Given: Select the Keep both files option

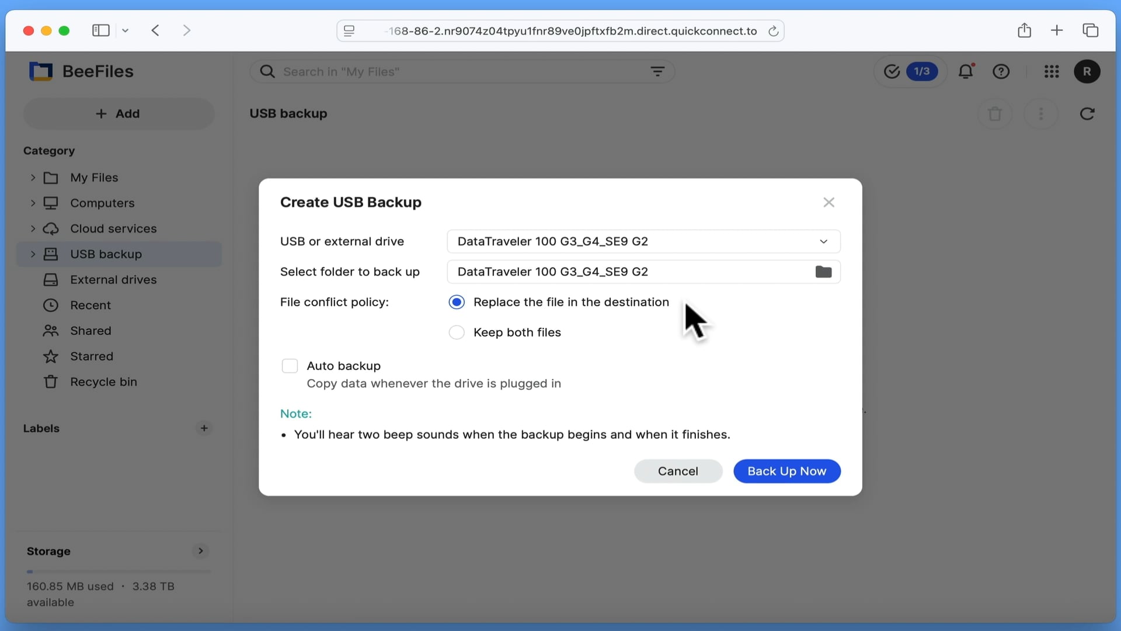Looking at the screenshot, I should pyautogui.click(x=457, y=332).
